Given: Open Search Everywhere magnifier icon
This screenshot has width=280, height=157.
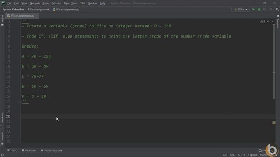Looking at the screenshot, I should tap(277, 10).
